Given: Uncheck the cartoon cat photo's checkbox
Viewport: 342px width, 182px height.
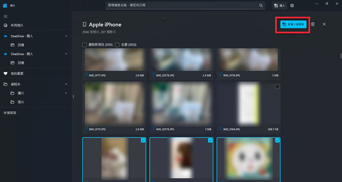Looking at the screenshot, I should click(x=277, y=140).
